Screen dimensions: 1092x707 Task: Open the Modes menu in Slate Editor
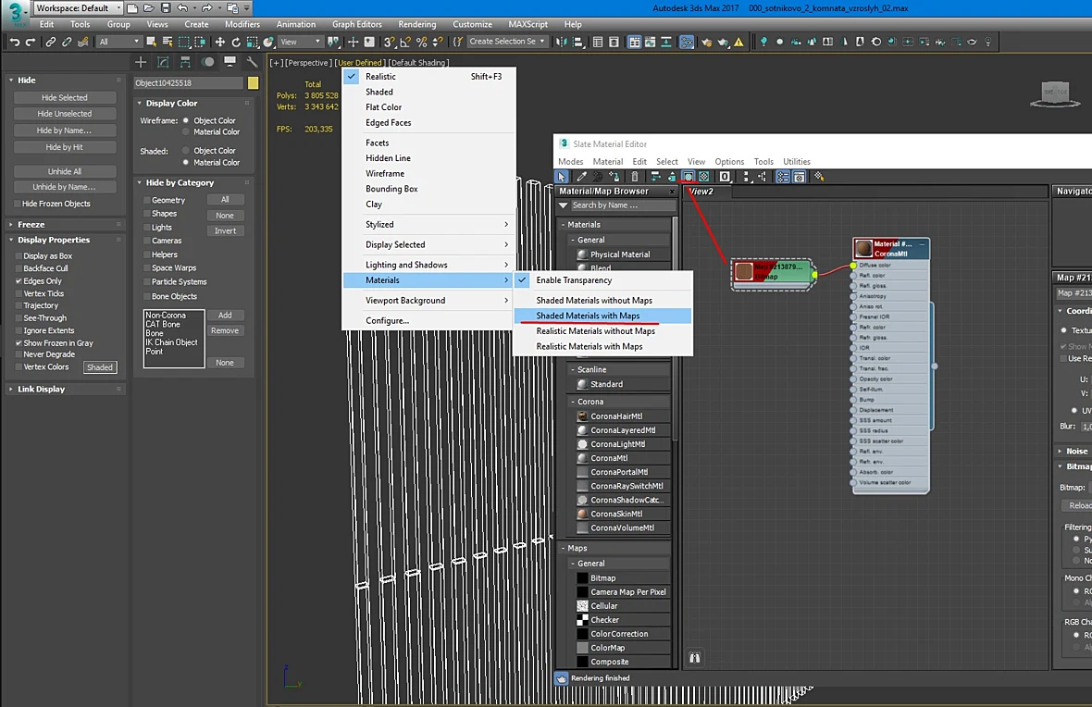(570, 162)
